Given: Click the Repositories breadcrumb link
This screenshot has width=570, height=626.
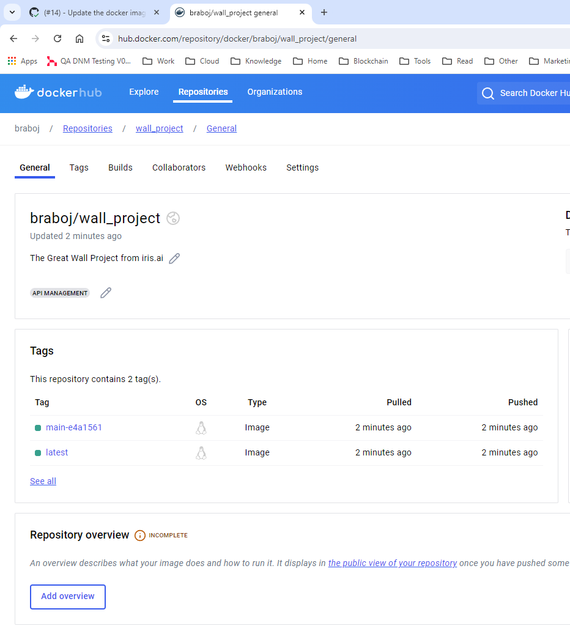Looking at the screenshot, I should point(87,128).
